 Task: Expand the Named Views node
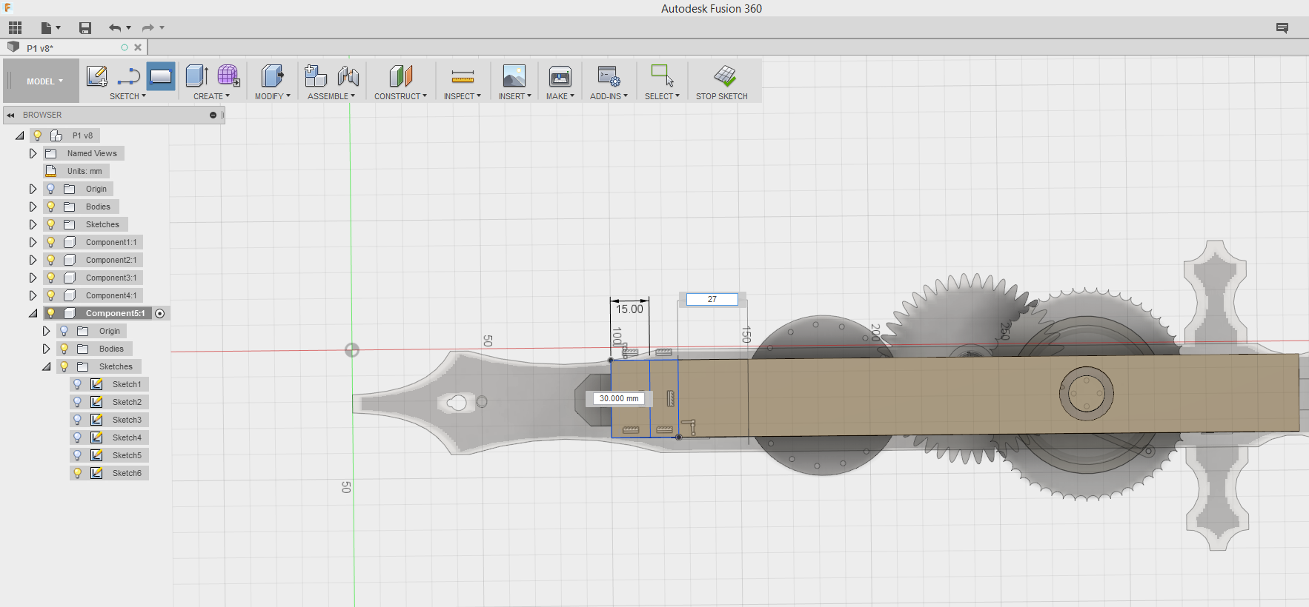33,153
